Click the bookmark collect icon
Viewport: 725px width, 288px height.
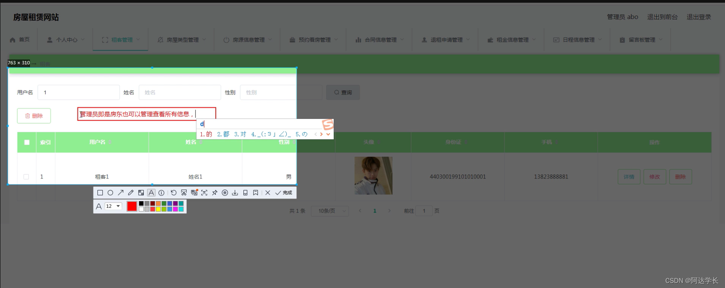[256, 193]
